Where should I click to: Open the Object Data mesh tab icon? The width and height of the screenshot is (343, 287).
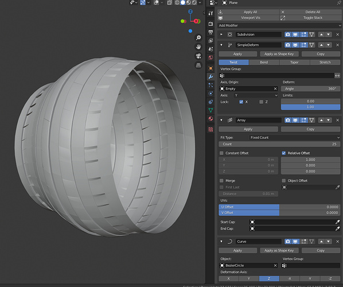(211, 110)
